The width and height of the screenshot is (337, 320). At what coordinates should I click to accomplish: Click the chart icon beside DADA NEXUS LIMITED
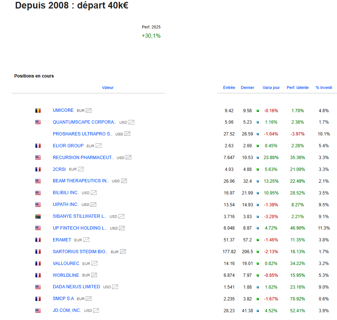tap(115, 287)
